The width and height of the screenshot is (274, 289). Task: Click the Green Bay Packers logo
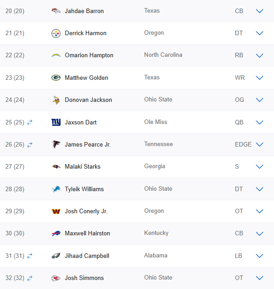[x=56, y=78]
